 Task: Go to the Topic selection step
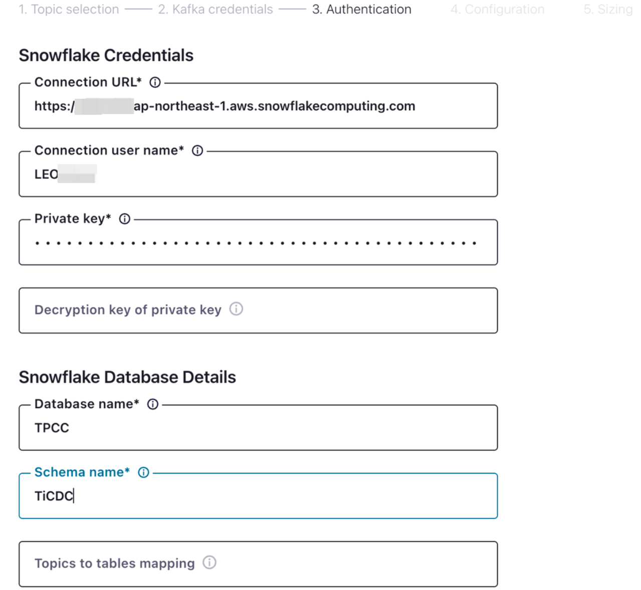pyautogui.click(x=69, y=10)
